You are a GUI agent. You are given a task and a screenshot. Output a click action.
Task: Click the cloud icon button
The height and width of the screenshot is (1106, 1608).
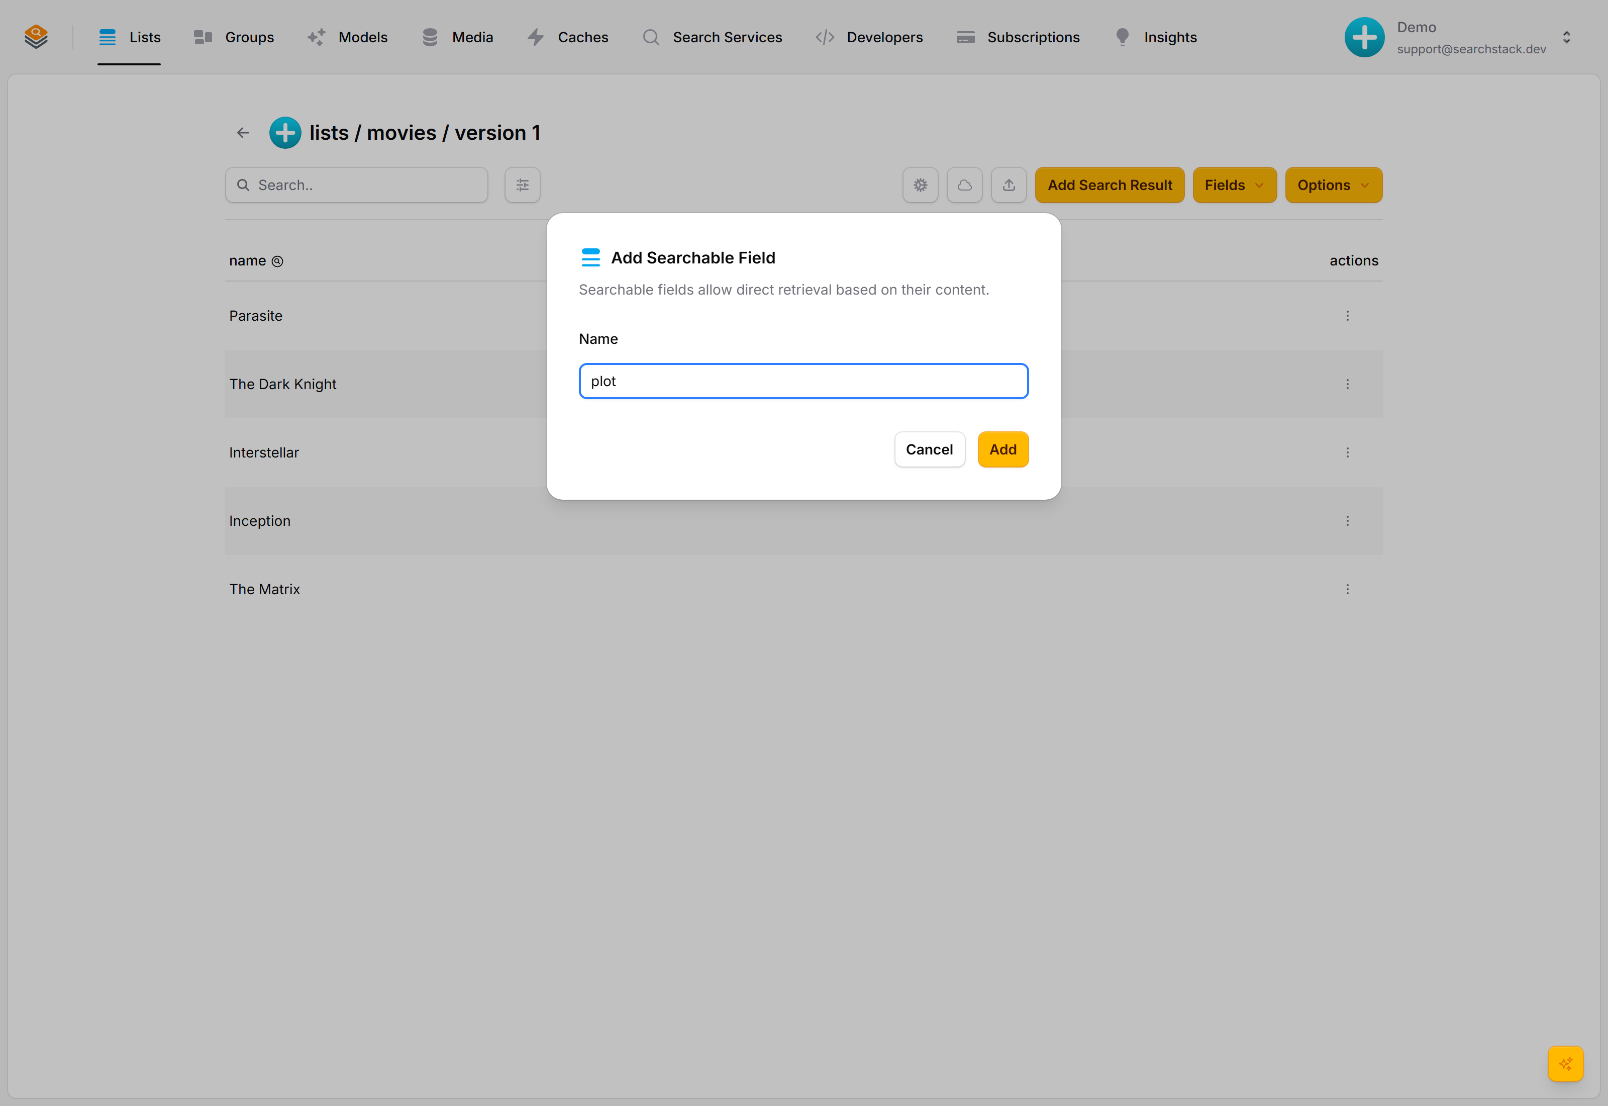coord(965,185)
